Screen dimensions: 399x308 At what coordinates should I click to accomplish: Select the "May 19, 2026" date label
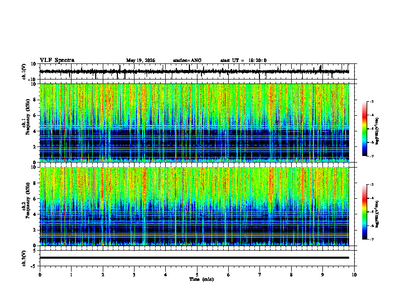click(x=141, y=60)
